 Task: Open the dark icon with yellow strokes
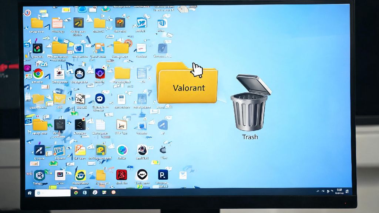[78, 23]
